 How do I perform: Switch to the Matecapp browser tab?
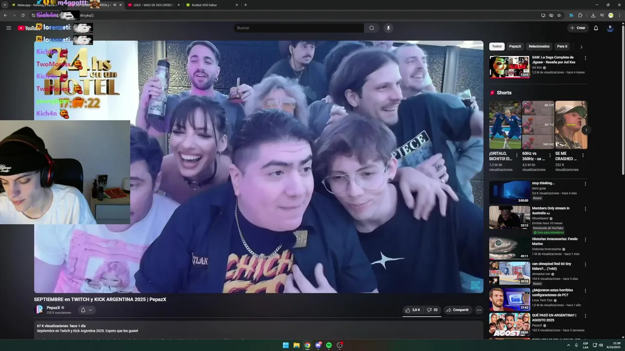point(37,5)
